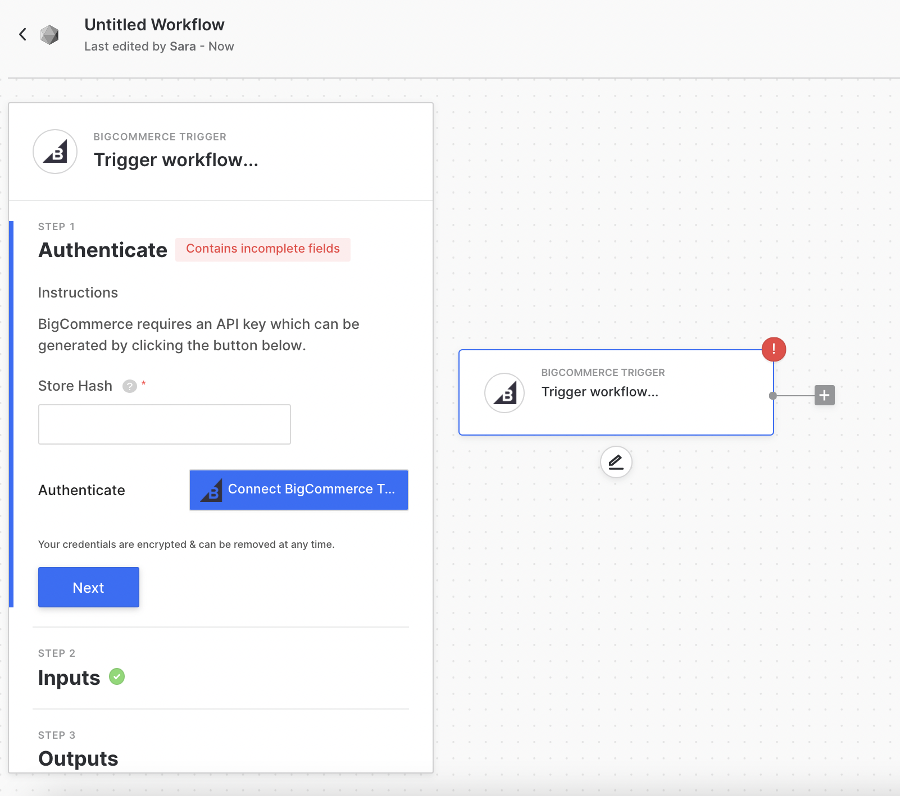Viewport: 900px width, 796px height.
Task: Click the red error alert badge on node
Action: click(x=774, y=349)
